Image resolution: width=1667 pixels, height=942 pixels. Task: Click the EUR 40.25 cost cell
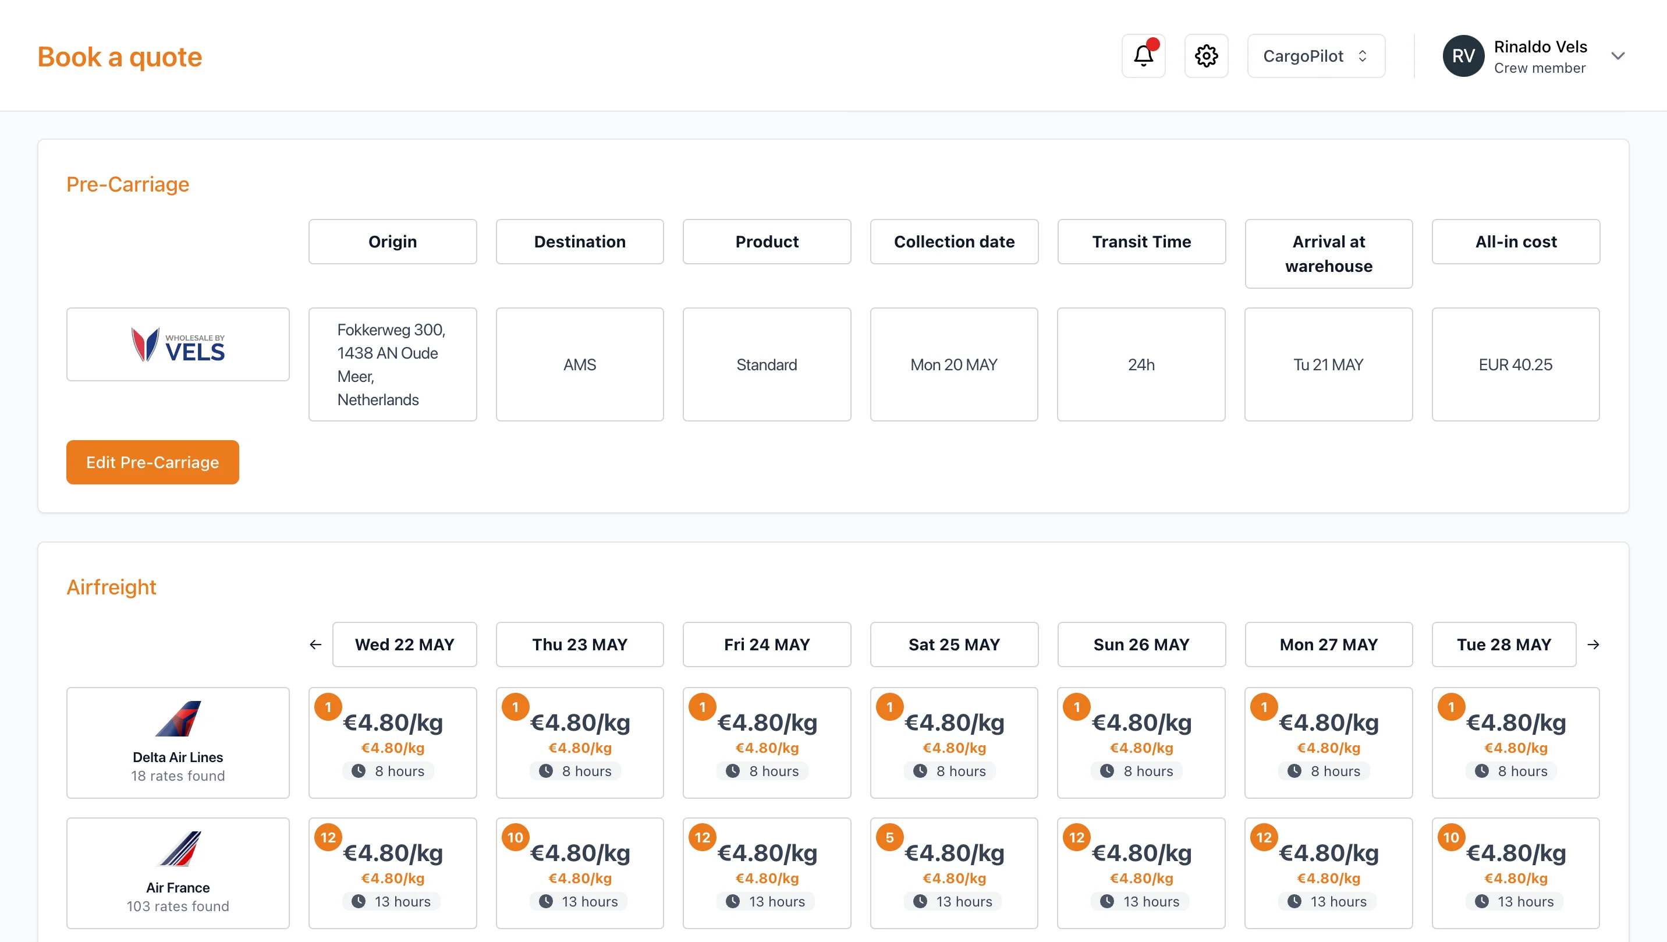tap(1515, 364)
